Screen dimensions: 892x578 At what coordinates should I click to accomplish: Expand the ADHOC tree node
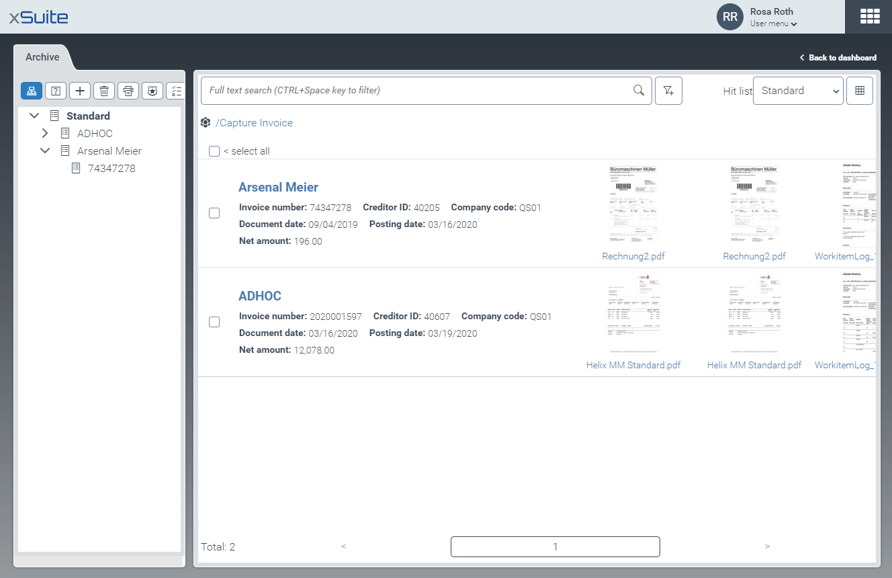[45, 133]
